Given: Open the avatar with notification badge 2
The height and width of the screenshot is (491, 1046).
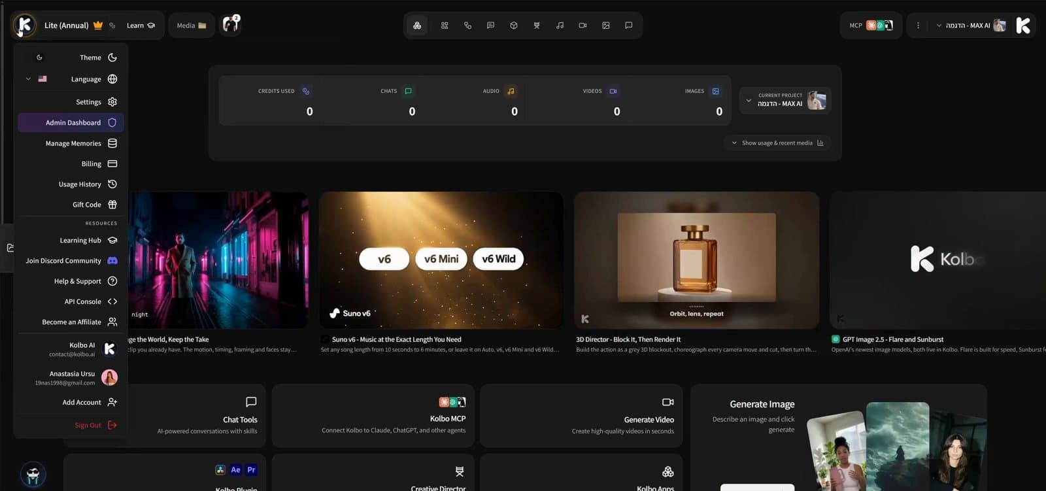Looking at the screenshot, I should click(231, 24).
